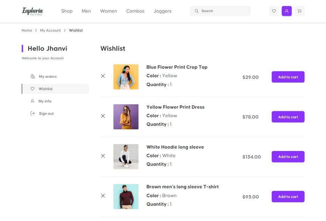Viewport: 326px width, 221px height.
Task: Go to Home breadcrumb link
Action: point(27,31)
